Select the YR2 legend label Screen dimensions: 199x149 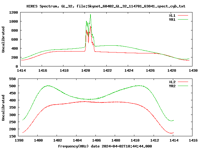pyautogui.click(x=172, y=86)
